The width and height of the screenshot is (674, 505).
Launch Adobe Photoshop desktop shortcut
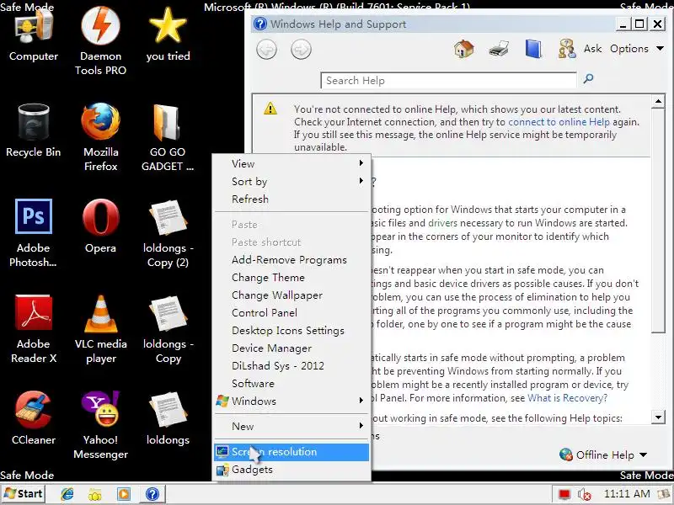pyautogui.click(x=33, y=233)
